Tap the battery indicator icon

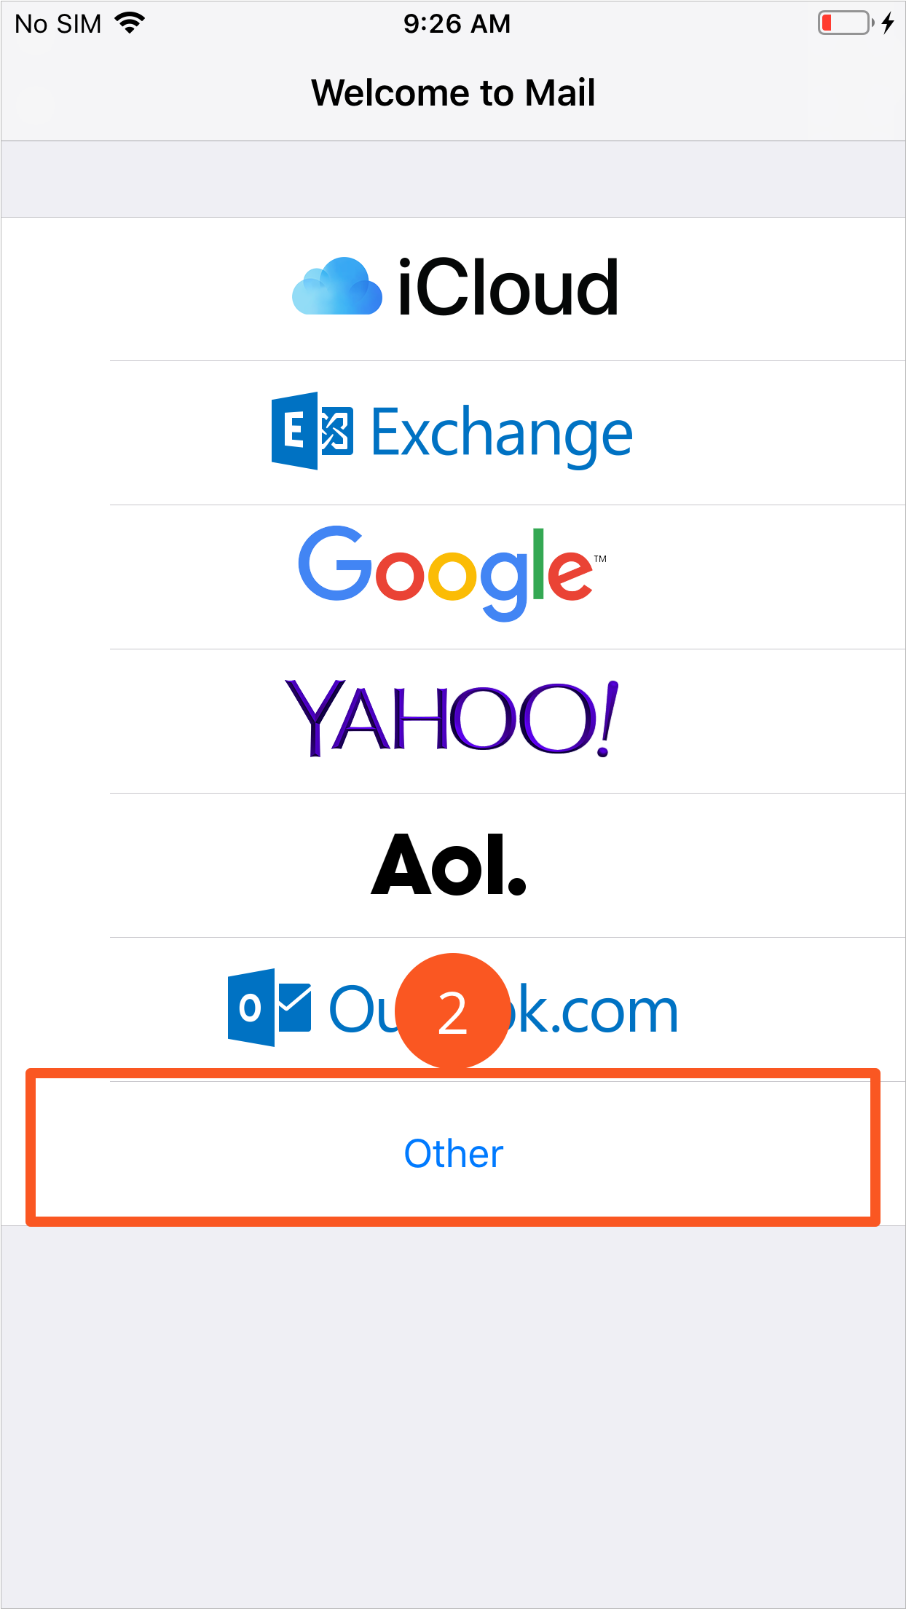pos(846,23)
